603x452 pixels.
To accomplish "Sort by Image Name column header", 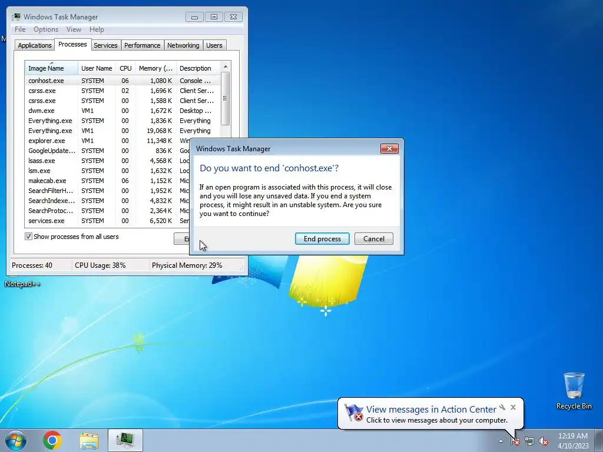I will (52, 68).
